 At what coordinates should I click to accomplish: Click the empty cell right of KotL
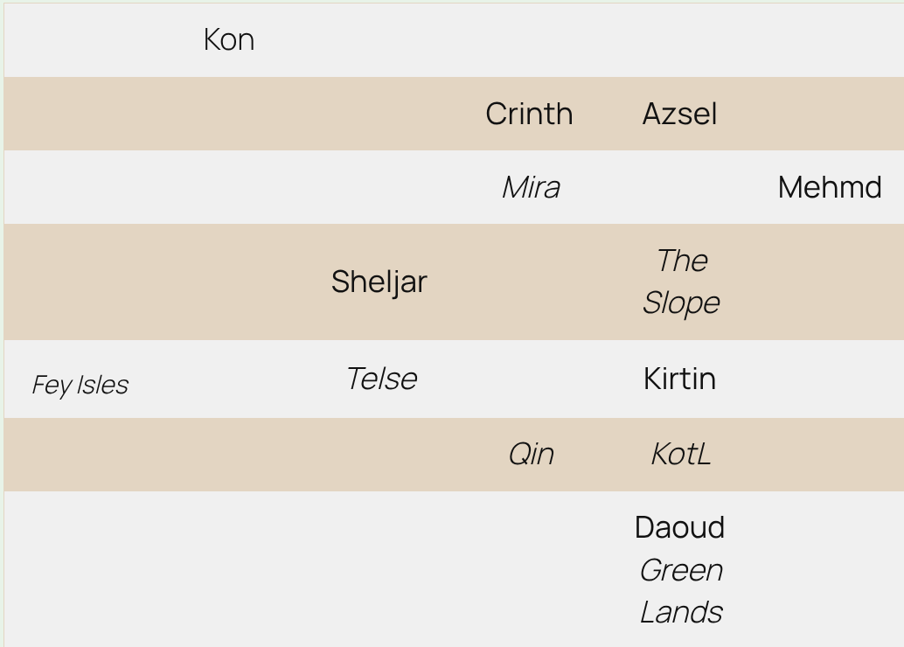(x=829, y=454)
